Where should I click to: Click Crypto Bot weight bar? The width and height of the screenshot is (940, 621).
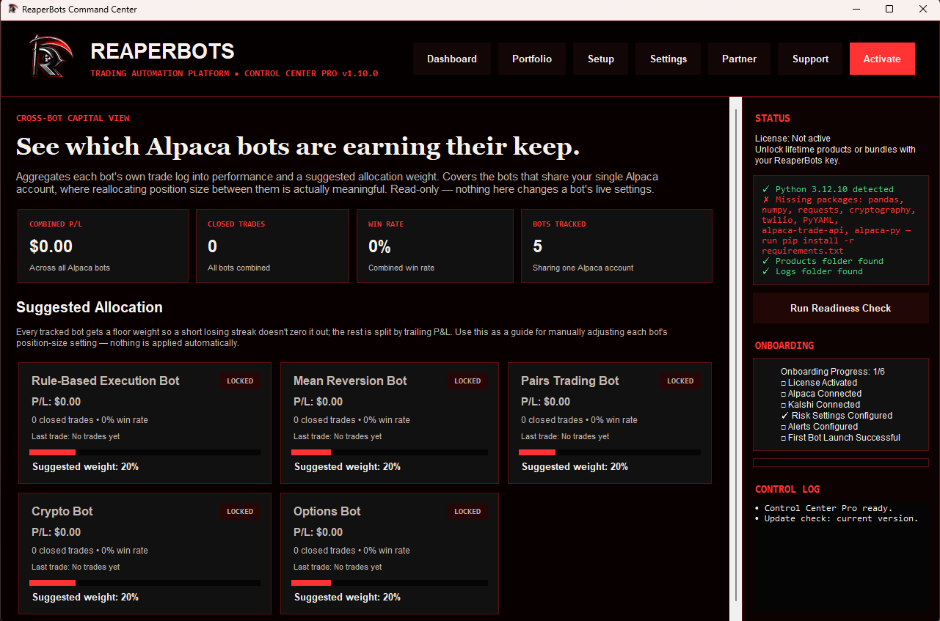[x=145, y=583]
